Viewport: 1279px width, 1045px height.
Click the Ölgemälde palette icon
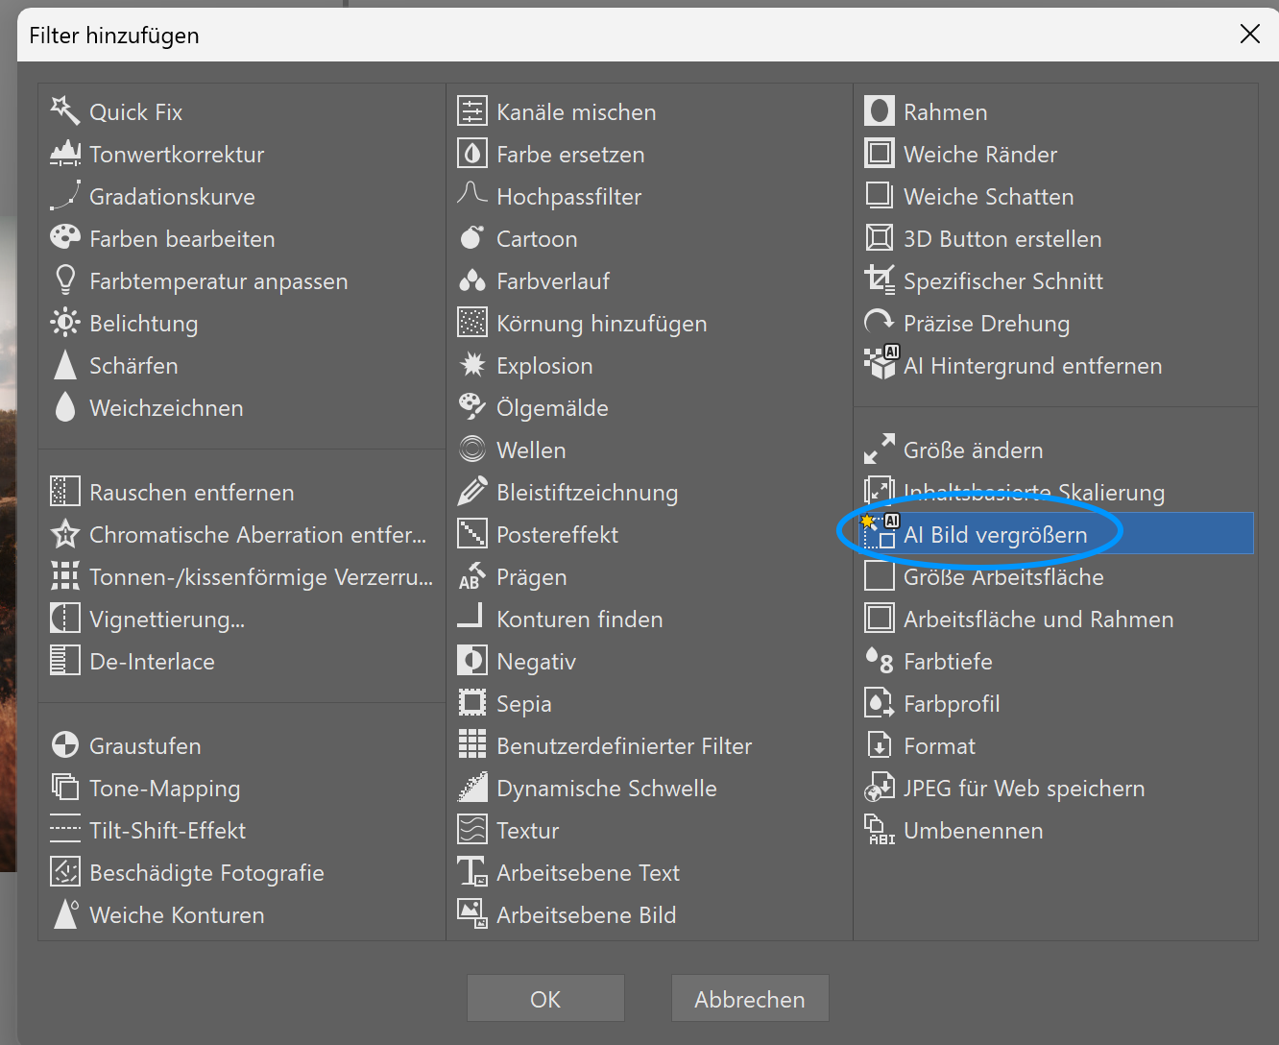tap(471, 407)
